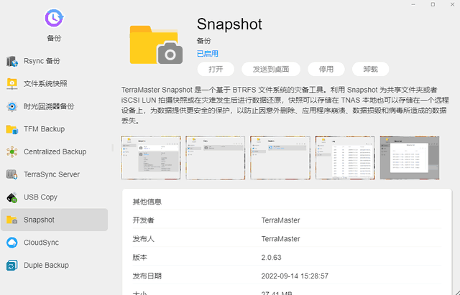Maximize the window

433,4
